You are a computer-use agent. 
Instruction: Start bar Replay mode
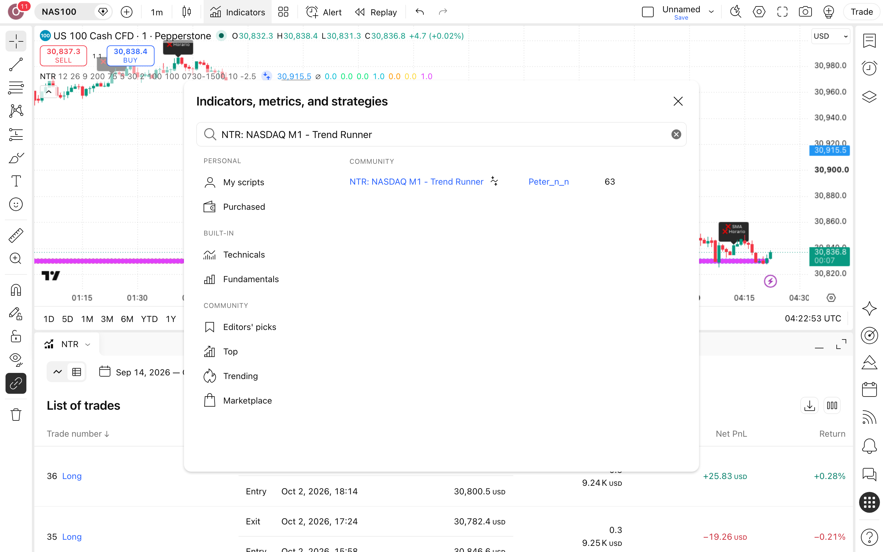pos(376,12)
